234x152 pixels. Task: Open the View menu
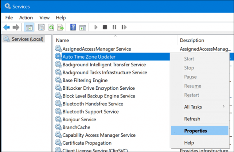point(44,18)
